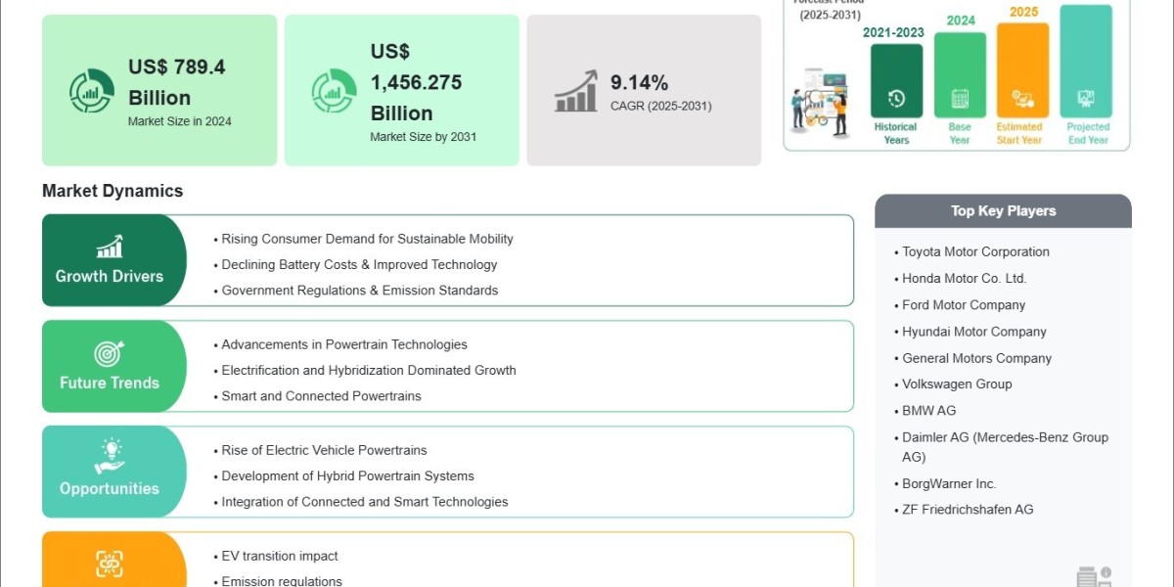Click 'Declining Battery Costs & Improved Technology'
Image resolution: width=1174 pixels, height=587 pixels.
(359, 264)
